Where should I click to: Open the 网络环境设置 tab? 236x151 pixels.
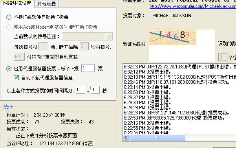(17, 3)
